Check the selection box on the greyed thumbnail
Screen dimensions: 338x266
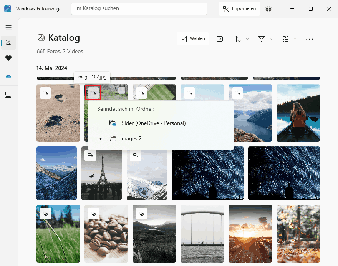pos(121,89)
